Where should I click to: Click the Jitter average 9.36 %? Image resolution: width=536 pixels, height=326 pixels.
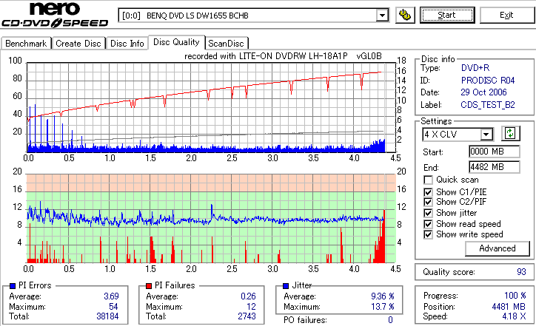[383, 296]
